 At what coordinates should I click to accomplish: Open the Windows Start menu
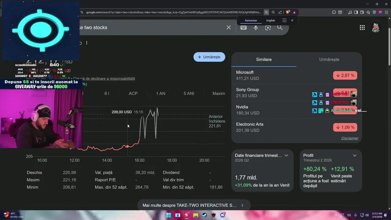pos(168,215)
